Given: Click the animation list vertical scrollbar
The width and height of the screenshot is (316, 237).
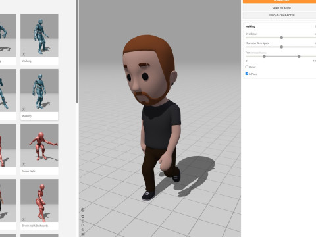Looking at the screenshot, I should pos(77,51).
